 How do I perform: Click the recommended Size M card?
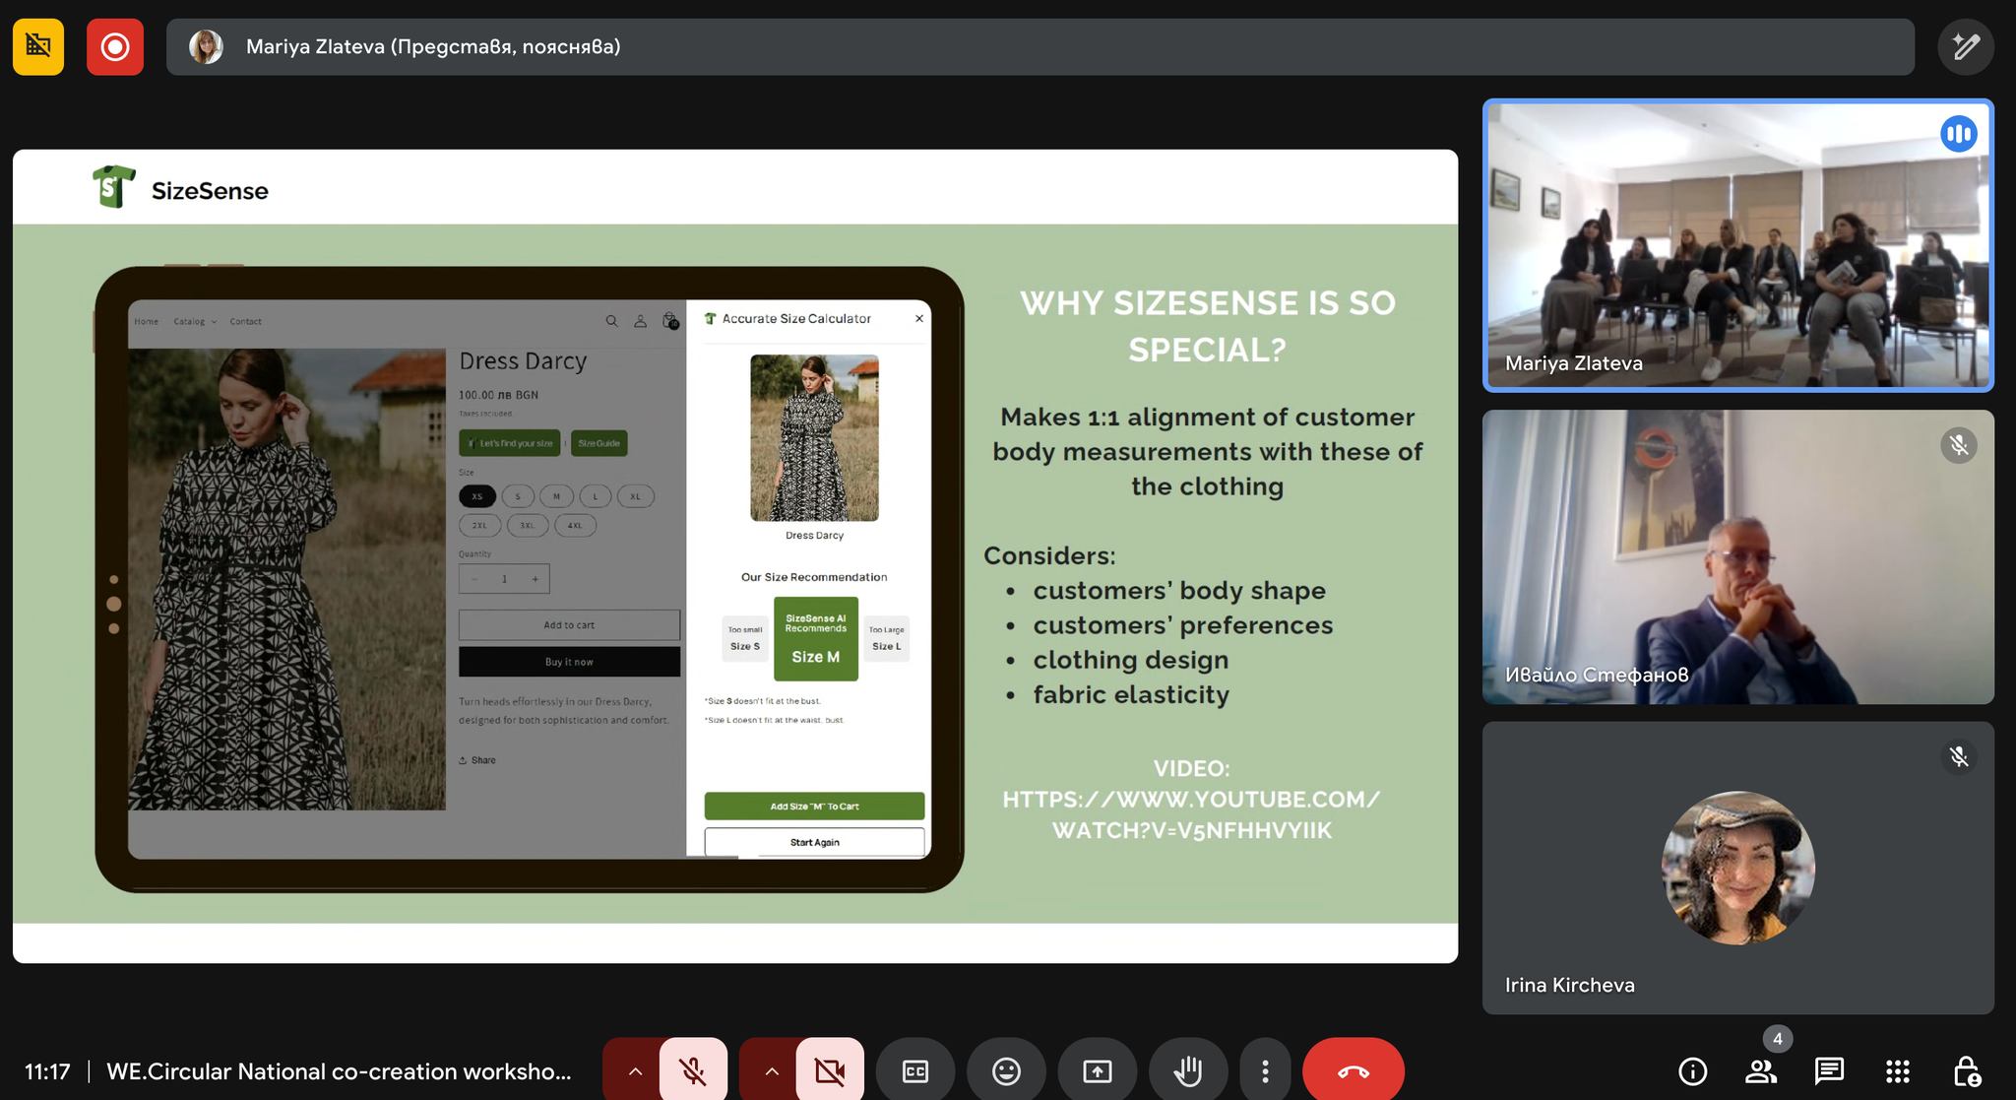point(815,638)
